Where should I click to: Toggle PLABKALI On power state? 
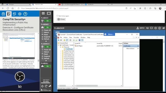47,66
